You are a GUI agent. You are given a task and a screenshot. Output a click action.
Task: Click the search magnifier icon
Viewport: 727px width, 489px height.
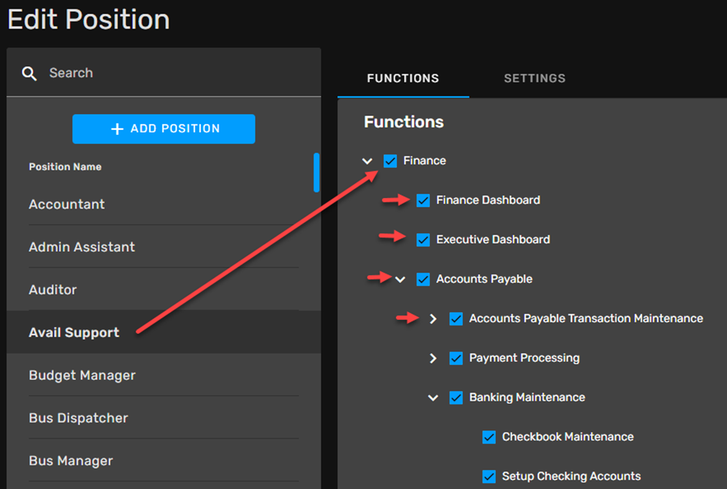(29, 73)
